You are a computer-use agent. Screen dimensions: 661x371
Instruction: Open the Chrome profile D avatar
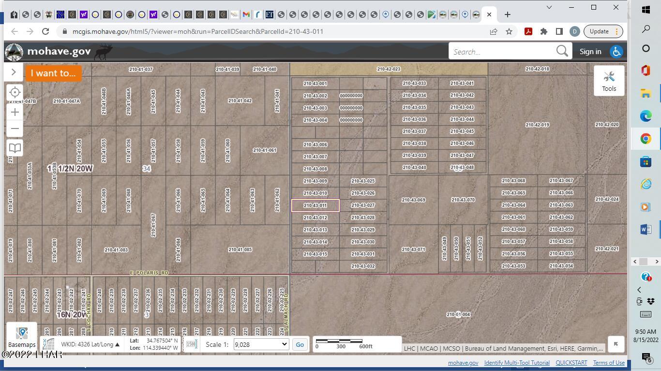pyautogui.click(x=574, y=31)
